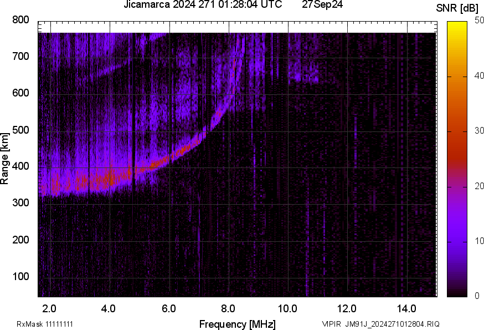Click the date label '27Sep24'

pos(323,5)
